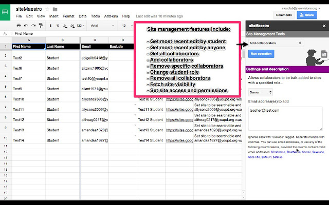Open the Arial font dropdown
329x205 pixels.
(x=102, y=26)
